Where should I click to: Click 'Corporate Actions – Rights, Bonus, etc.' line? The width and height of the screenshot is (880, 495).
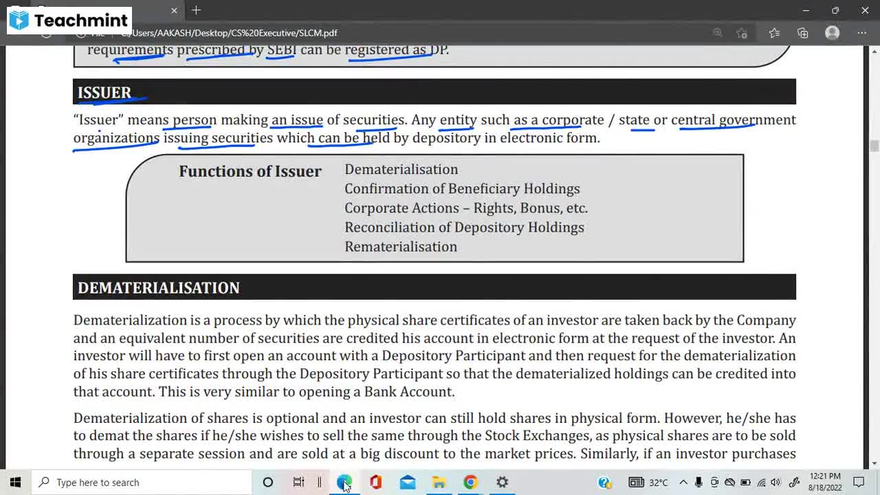(x=466, y=208)
